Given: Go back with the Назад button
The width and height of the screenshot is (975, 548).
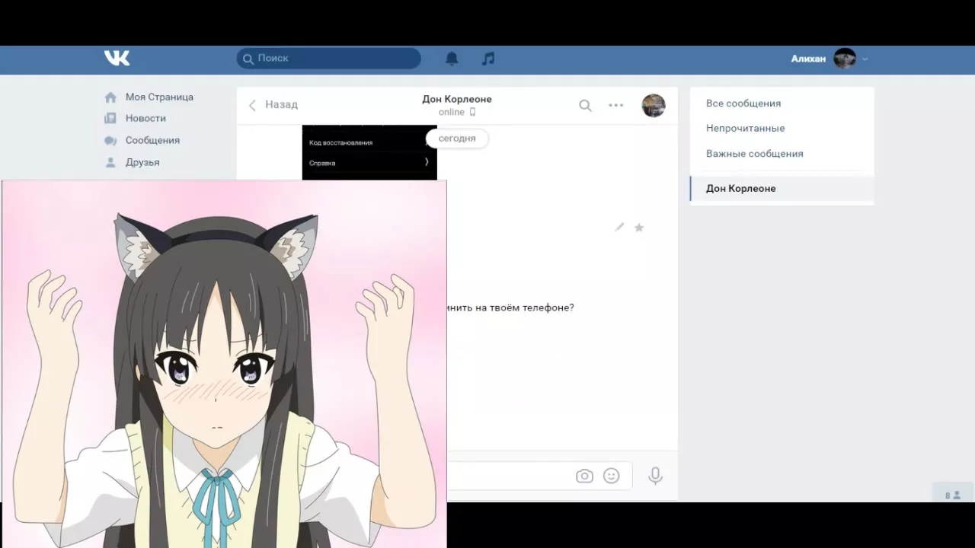Looking at the screenshot, I should (x=273, y=105).
